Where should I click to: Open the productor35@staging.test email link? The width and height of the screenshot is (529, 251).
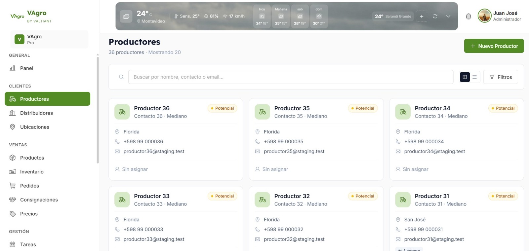[x=294, y=151]
